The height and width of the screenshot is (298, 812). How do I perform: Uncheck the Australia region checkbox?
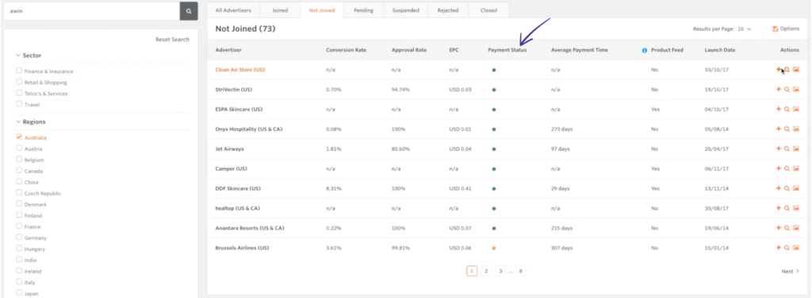click(19, 137)
